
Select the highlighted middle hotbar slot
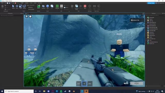pos(84,84)
